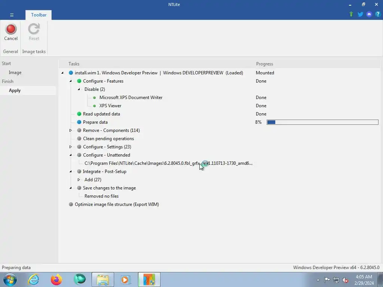
Task: Click blue status dot beside install.wim
Action: tap(71, 73)
